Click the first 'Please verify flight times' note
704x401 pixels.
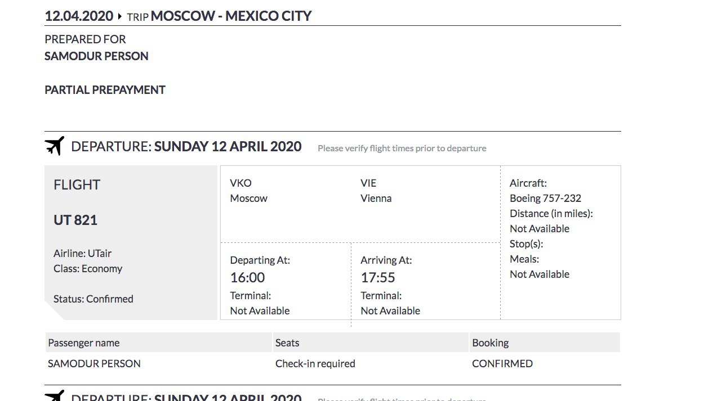pos(402,148)
